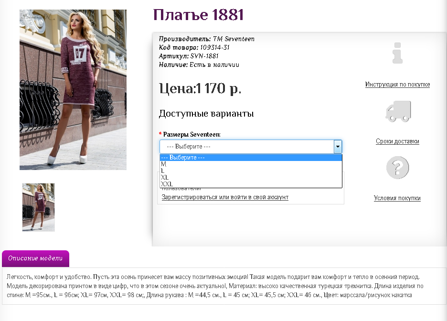The width and height of the screenshot is (447, 321).
Task: Click the delivery truck icon
Action: coord(397,111)
